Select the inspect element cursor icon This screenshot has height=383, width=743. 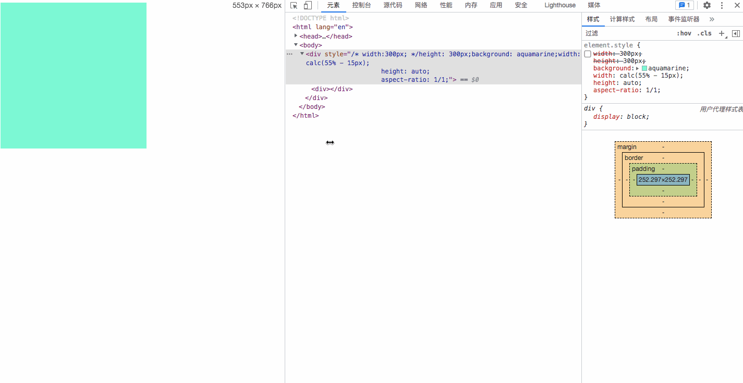click(x=293, y=5)
